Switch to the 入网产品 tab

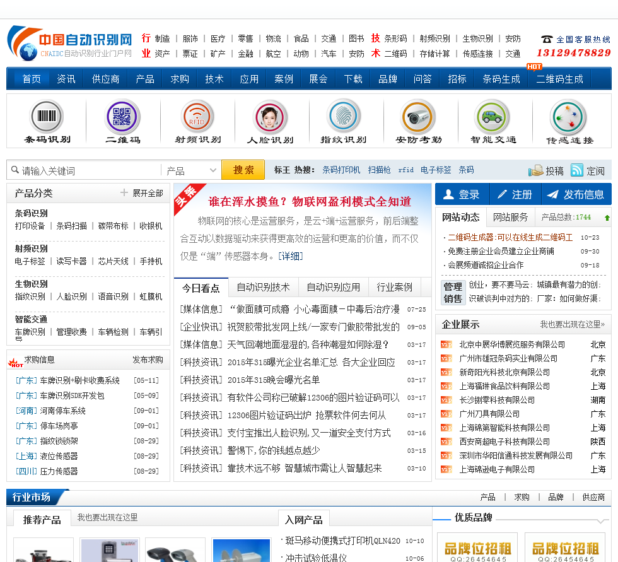click(x=303, y=520)
